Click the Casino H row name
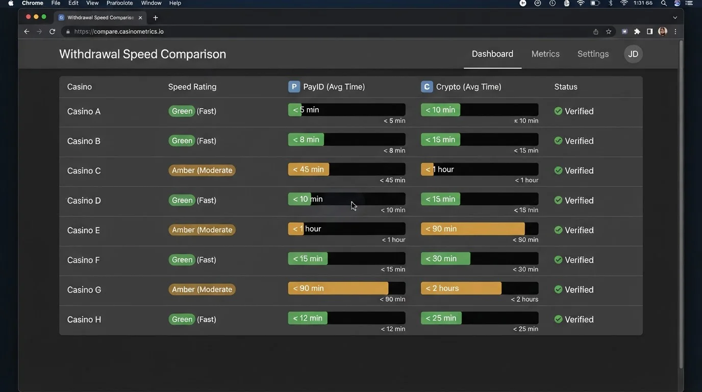The image size is (702, 392). tap(84, 320)
